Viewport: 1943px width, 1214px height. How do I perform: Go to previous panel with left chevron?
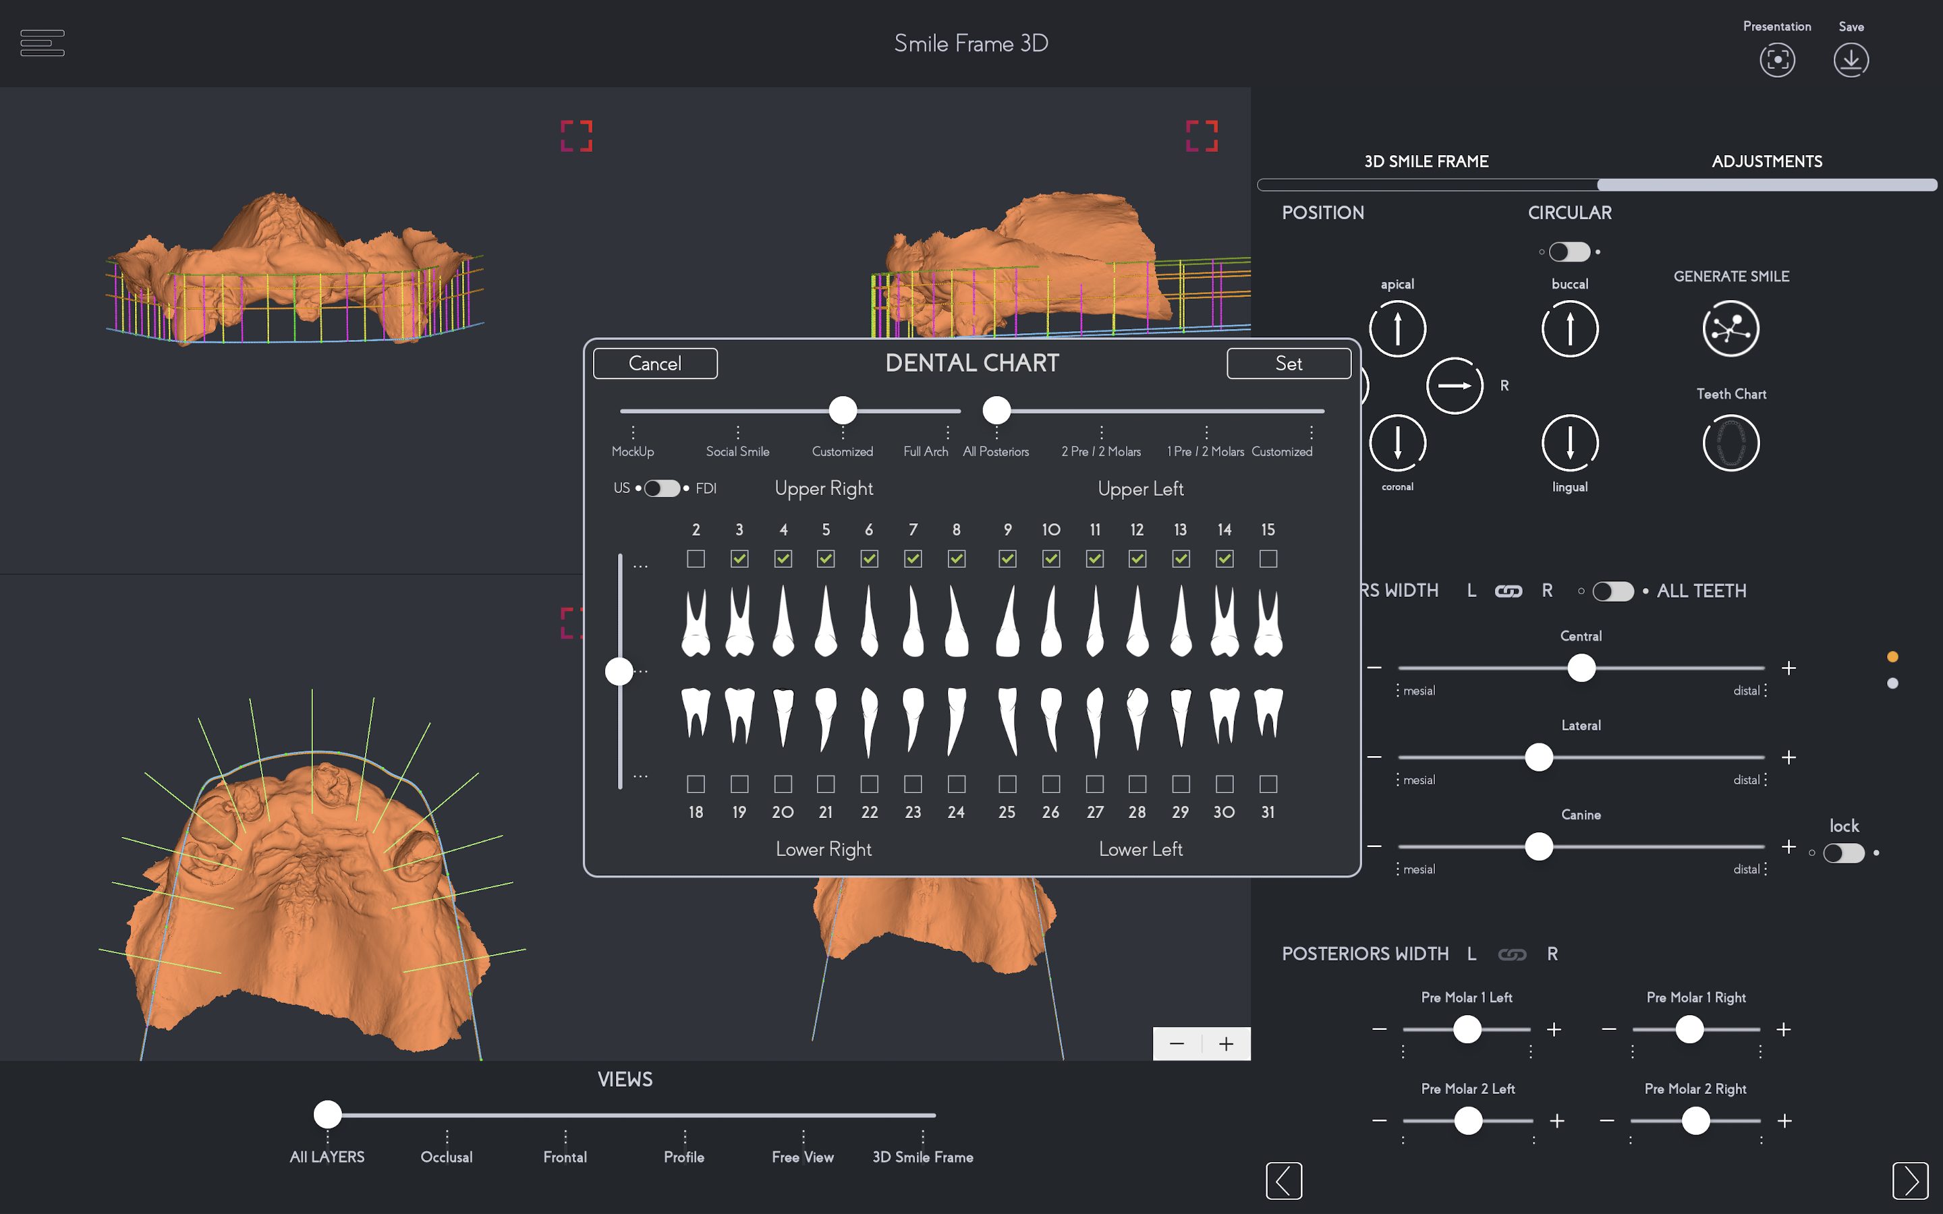pos(1284,1180)
